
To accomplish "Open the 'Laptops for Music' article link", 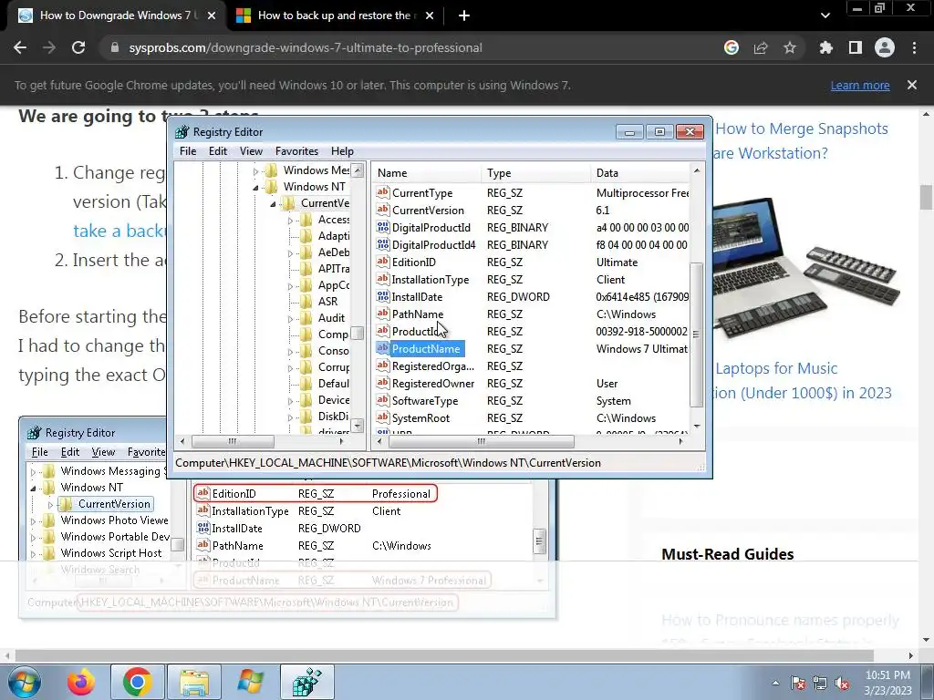I will click(x=803, y=381).
